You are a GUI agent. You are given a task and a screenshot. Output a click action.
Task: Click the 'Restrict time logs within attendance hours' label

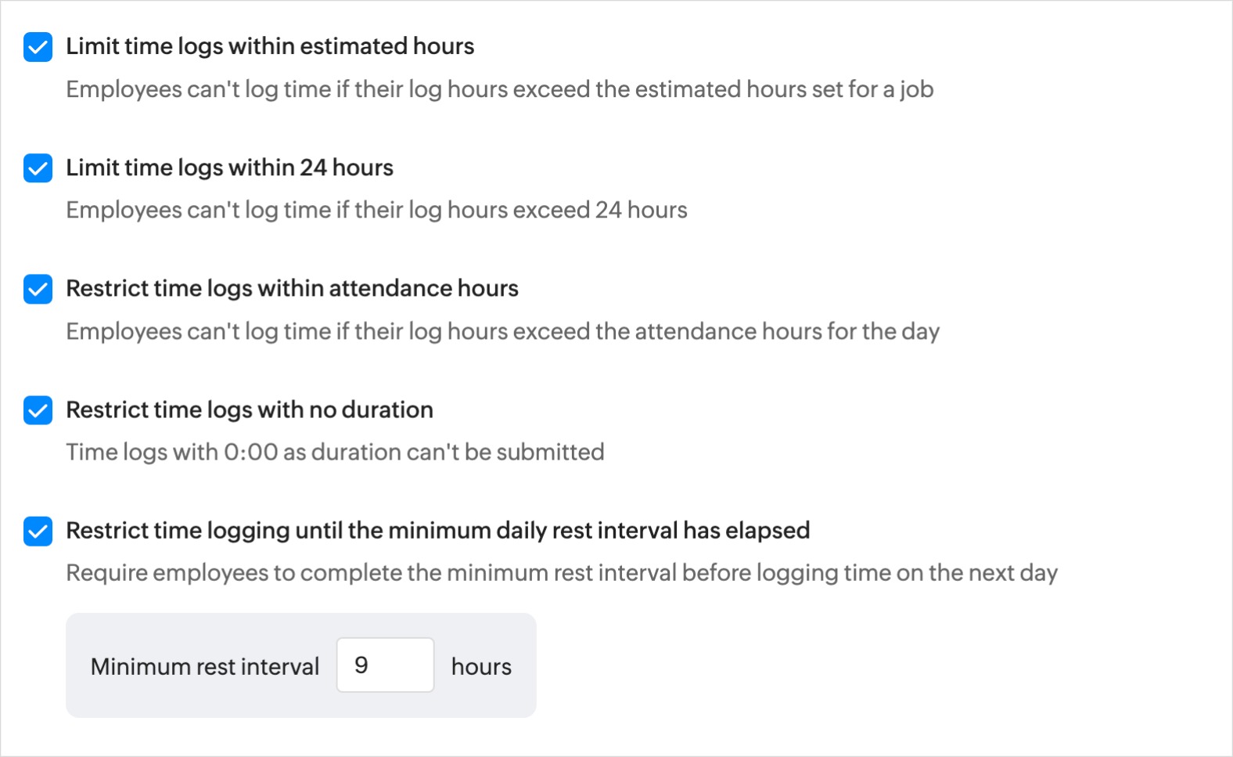(x=292, y=288)
